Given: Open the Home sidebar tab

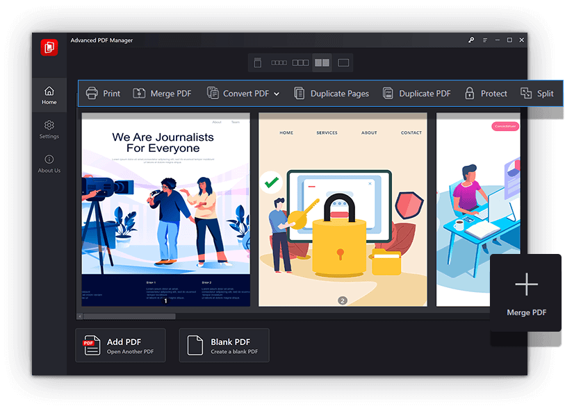Looking at the screenshot, I should (49, 95).
